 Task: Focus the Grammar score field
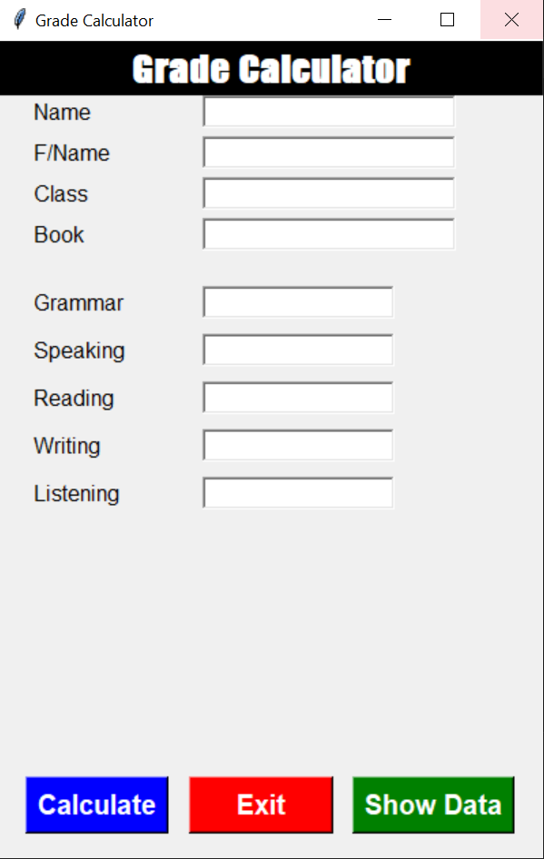tap(297, 301)
